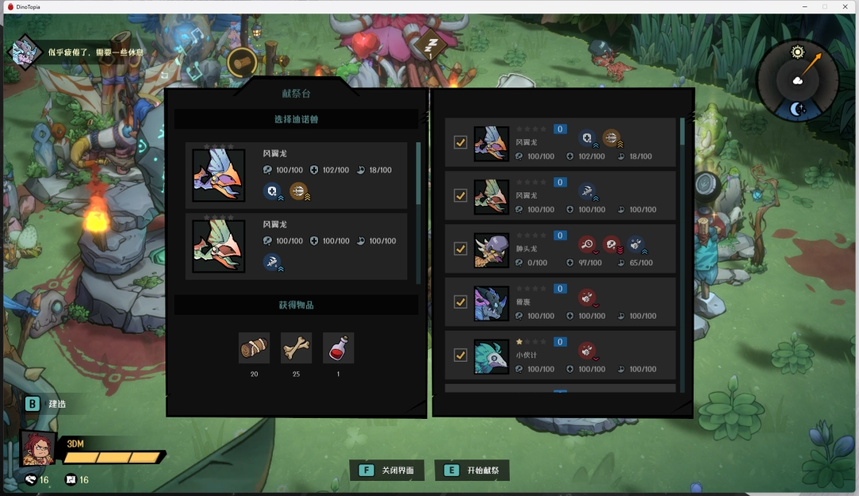Click the yellow player stamina bar
The height and width of the screenshot is (496, 859).
[x=113, y=457]
